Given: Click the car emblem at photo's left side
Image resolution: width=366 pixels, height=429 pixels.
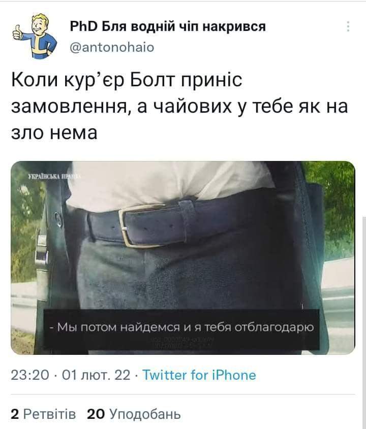Looking at the screenshot, I should (58, 219).
